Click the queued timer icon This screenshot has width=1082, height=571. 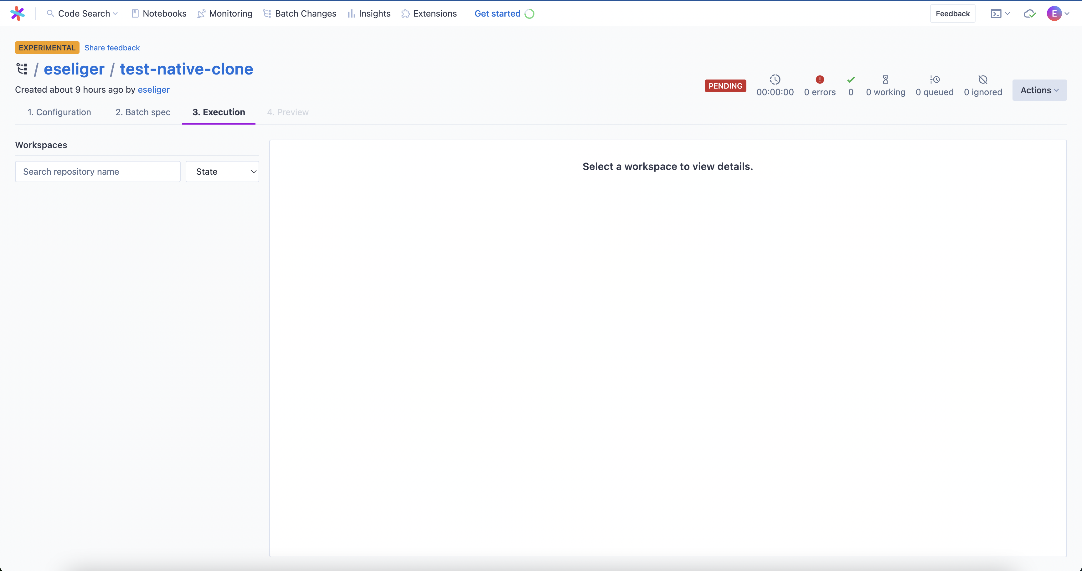point(935,79)
